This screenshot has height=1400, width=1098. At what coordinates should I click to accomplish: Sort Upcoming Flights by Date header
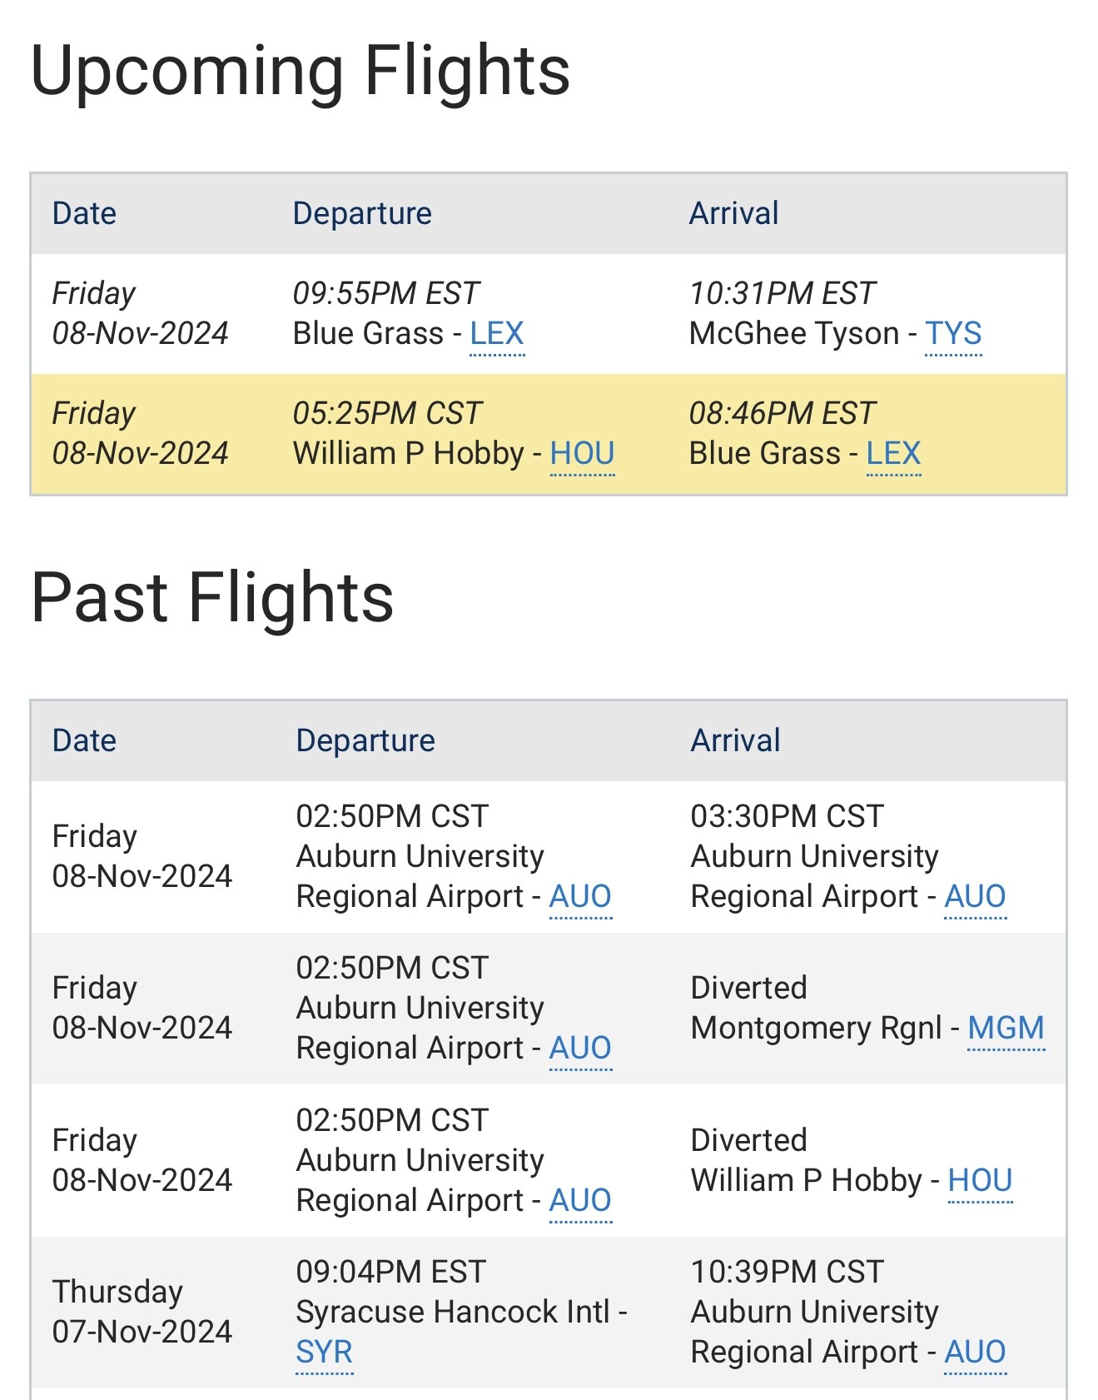[x=84, y=214]
